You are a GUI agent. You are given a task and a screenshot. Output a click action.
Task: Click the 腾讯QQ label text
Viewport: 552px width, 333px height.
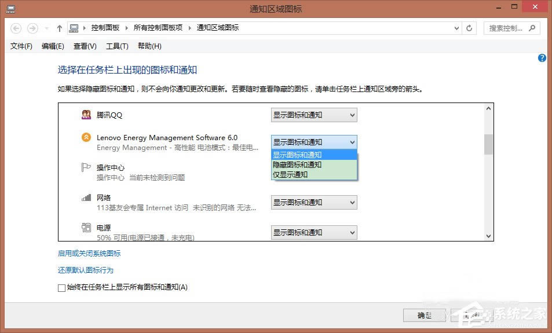click(x=109, y=115)
